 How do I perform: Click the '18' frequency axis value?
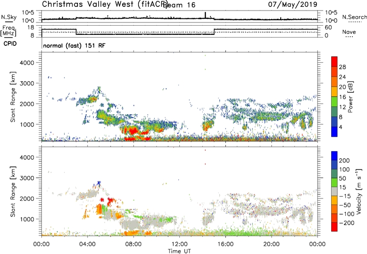[31, 28]
